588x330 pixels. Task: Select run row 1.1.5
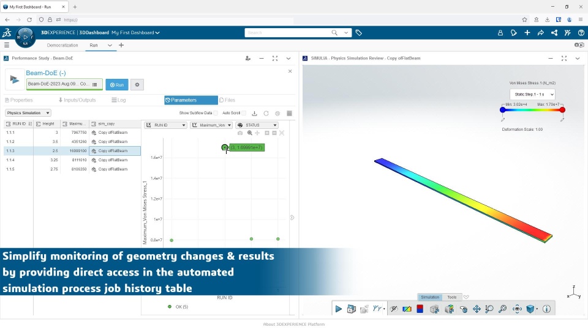pyautogui.click(x=72, y=169)
